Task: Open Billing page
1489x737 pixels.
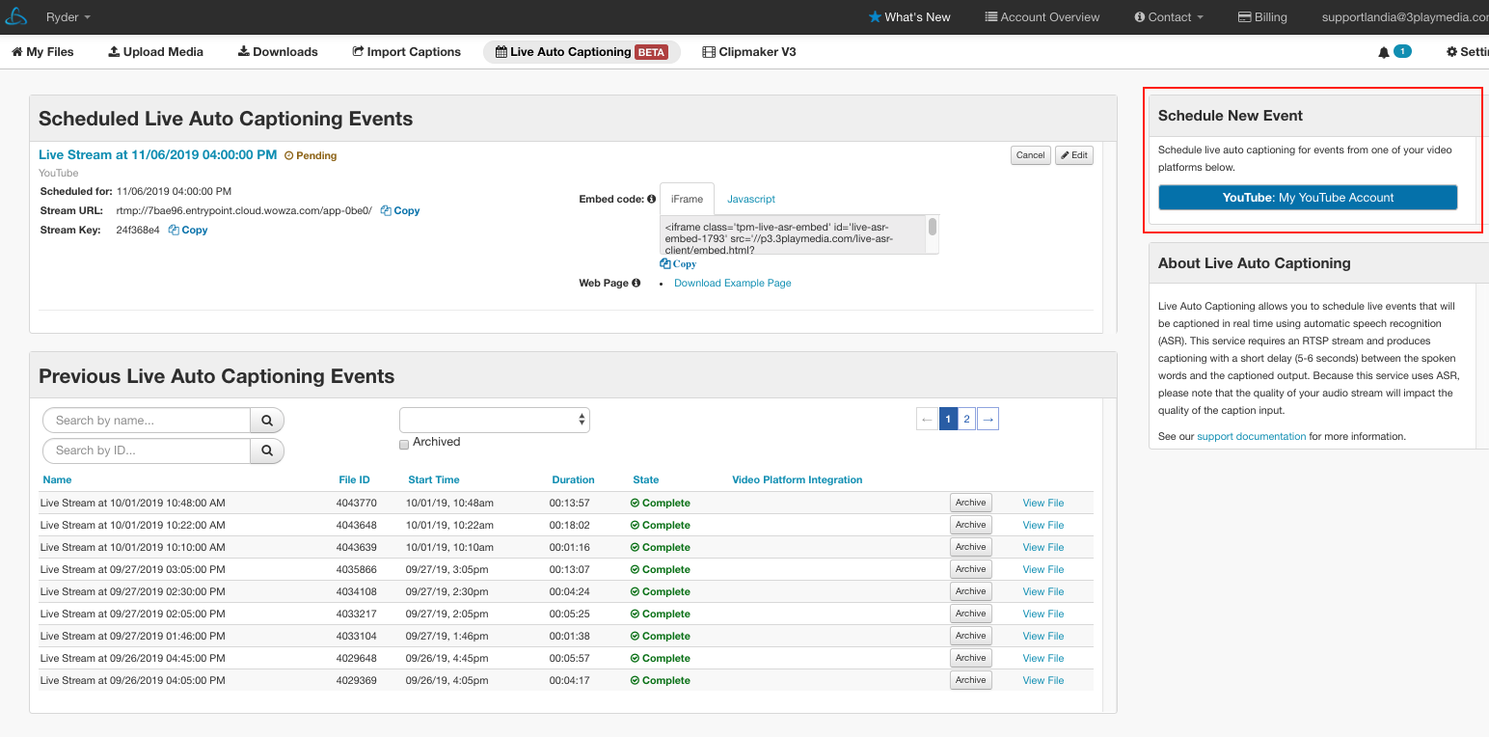Action: [1262, 17]
